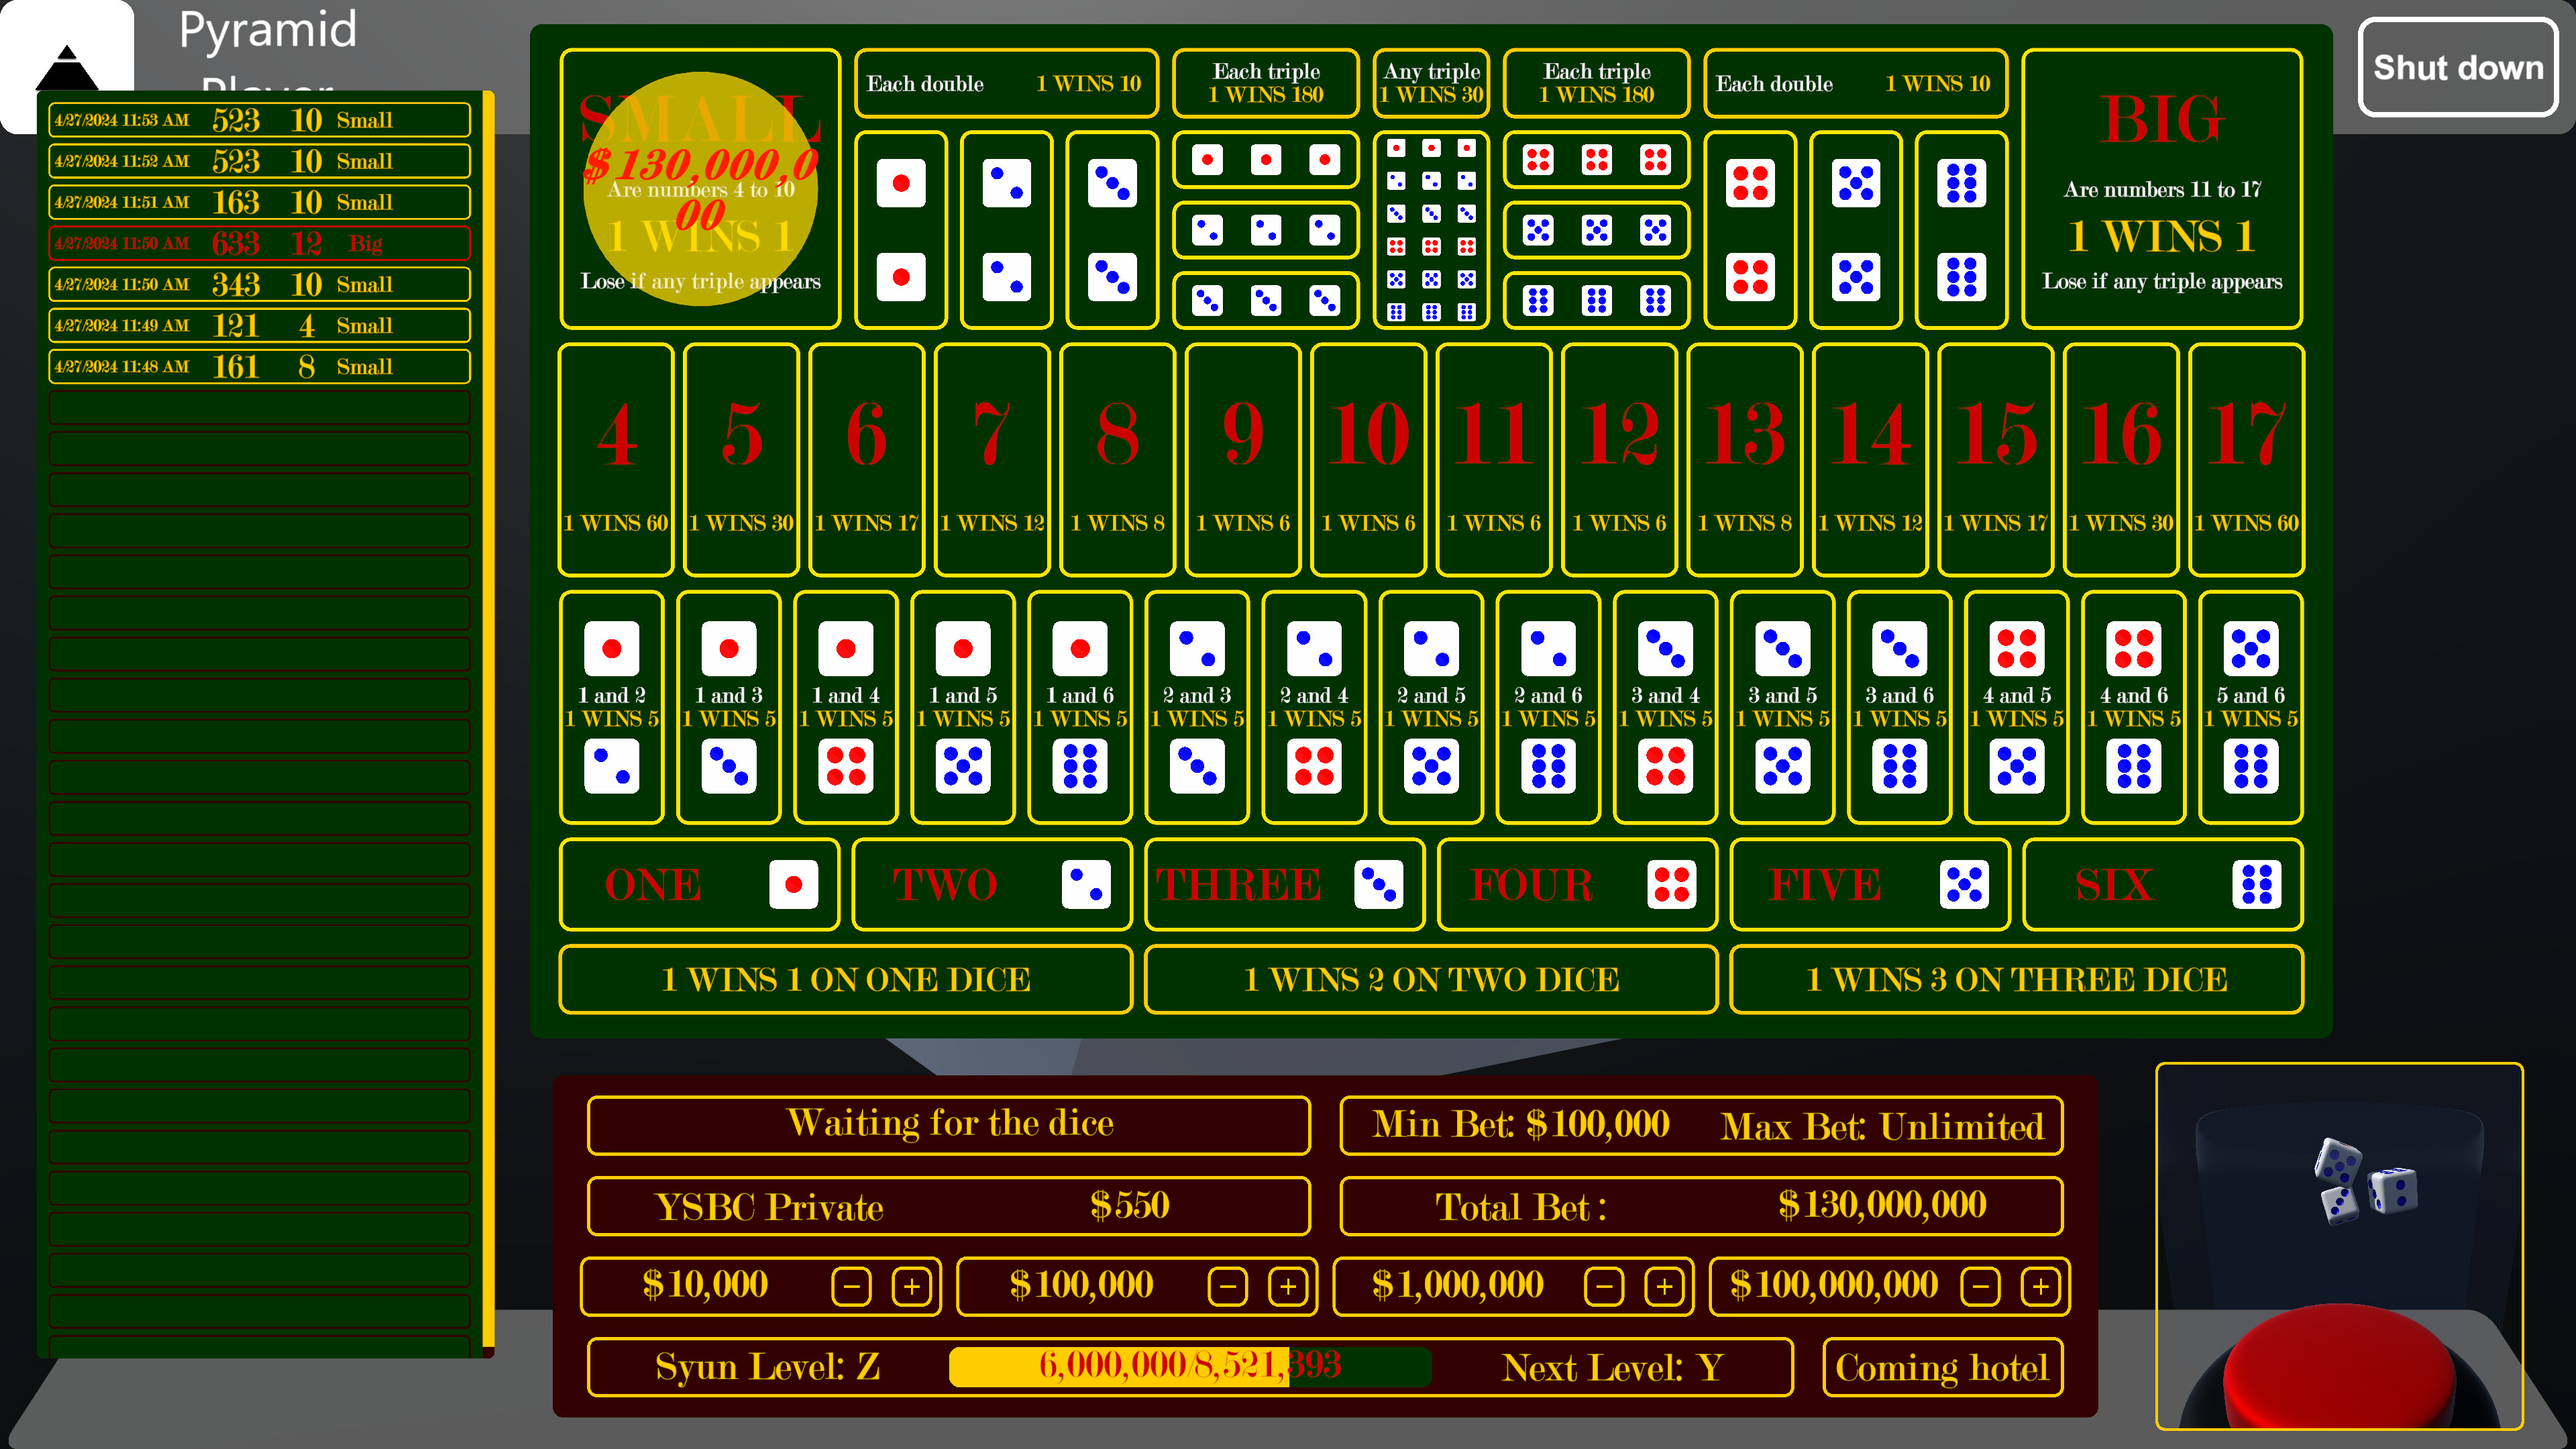Add one more $100,000,000 chip using plus

pos(2040,1286)
